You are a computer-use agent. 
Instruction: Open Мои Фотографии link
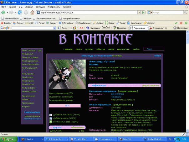pos(30,57)
